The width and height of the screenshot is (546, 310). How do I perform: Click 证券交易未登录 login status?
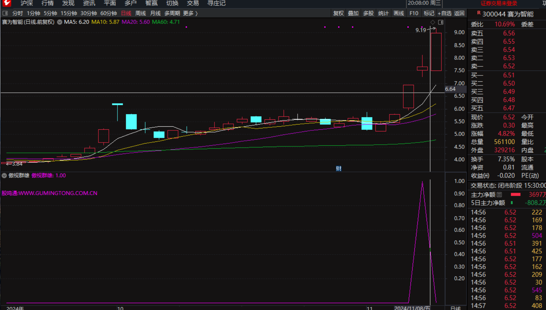(x=499, y=3)
